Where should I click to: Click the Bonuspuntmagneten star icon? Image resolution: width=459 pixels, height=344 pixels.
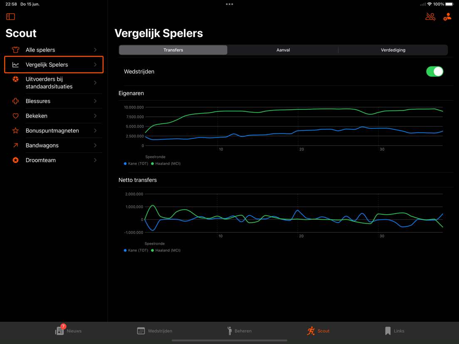(15, 130)
